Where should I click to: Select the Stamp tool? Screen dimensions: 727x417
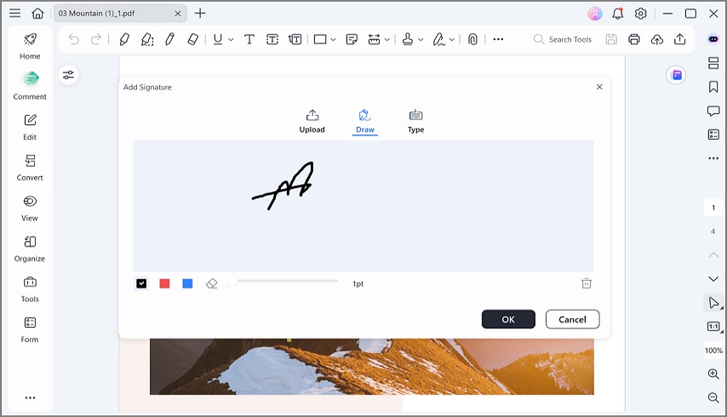pyautogui.click(x=408, y=39)
